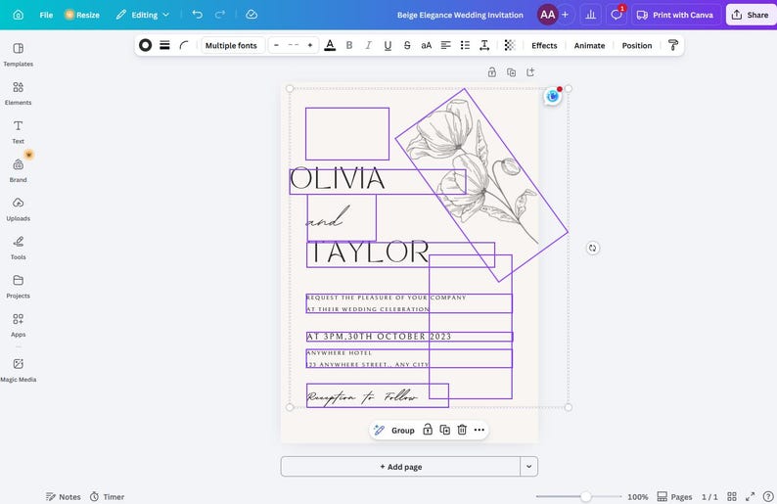
Task: Open the Text side panel
Action: 19,132
